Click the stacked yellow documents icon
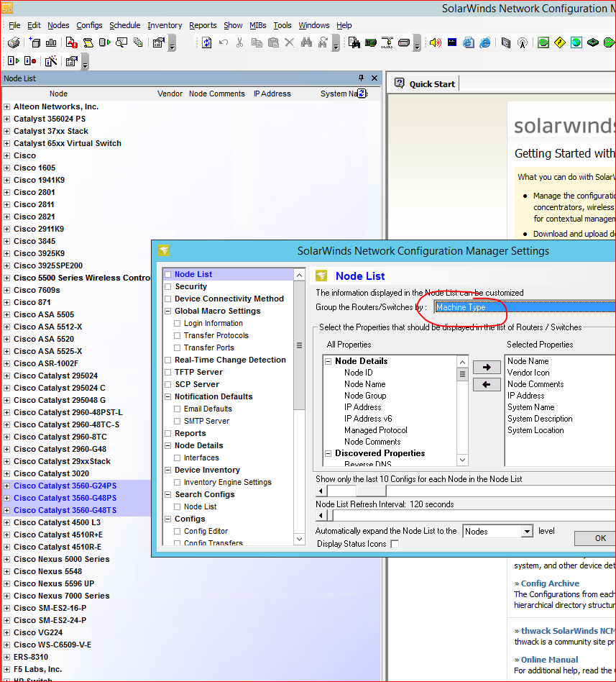616x682 pixels. (x=138, y=42)
